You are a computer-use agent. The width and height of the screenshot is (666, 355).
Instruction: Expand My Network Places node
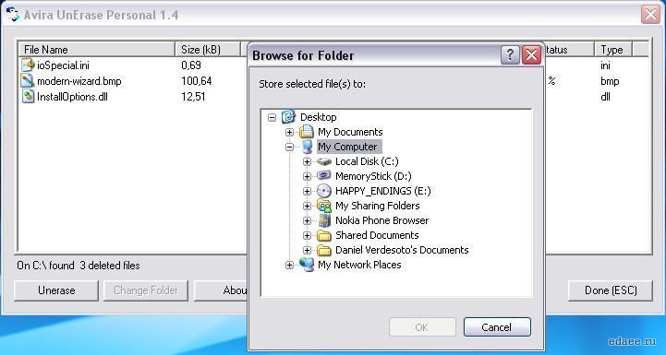point(290,265)
